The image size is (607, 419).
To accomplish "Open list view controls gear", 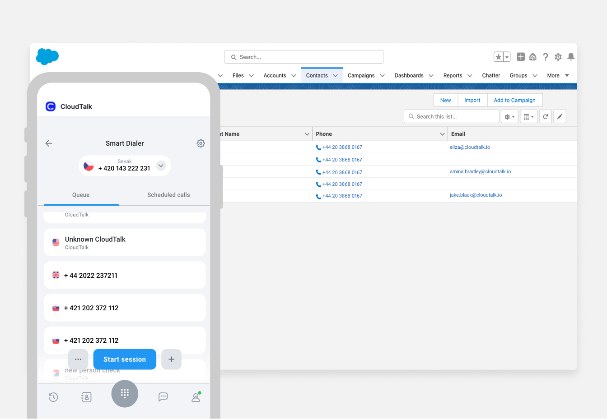I will pos(509,116).
